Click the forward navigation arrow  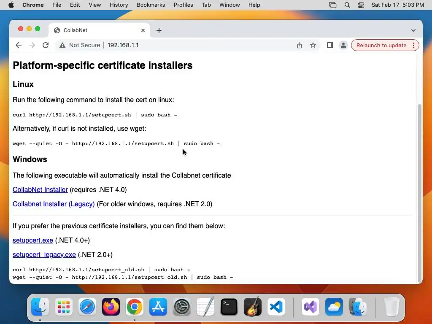(32, 45)
